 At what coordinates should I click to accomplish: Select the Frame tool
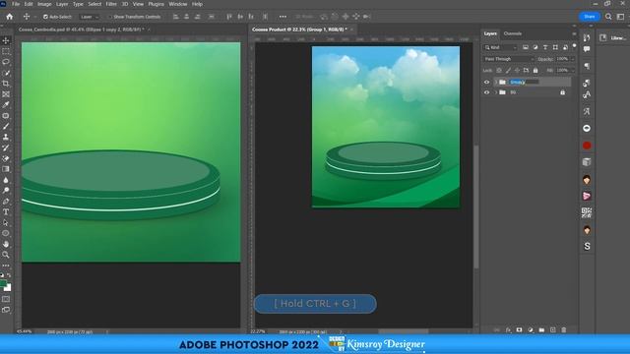(6, 94)
